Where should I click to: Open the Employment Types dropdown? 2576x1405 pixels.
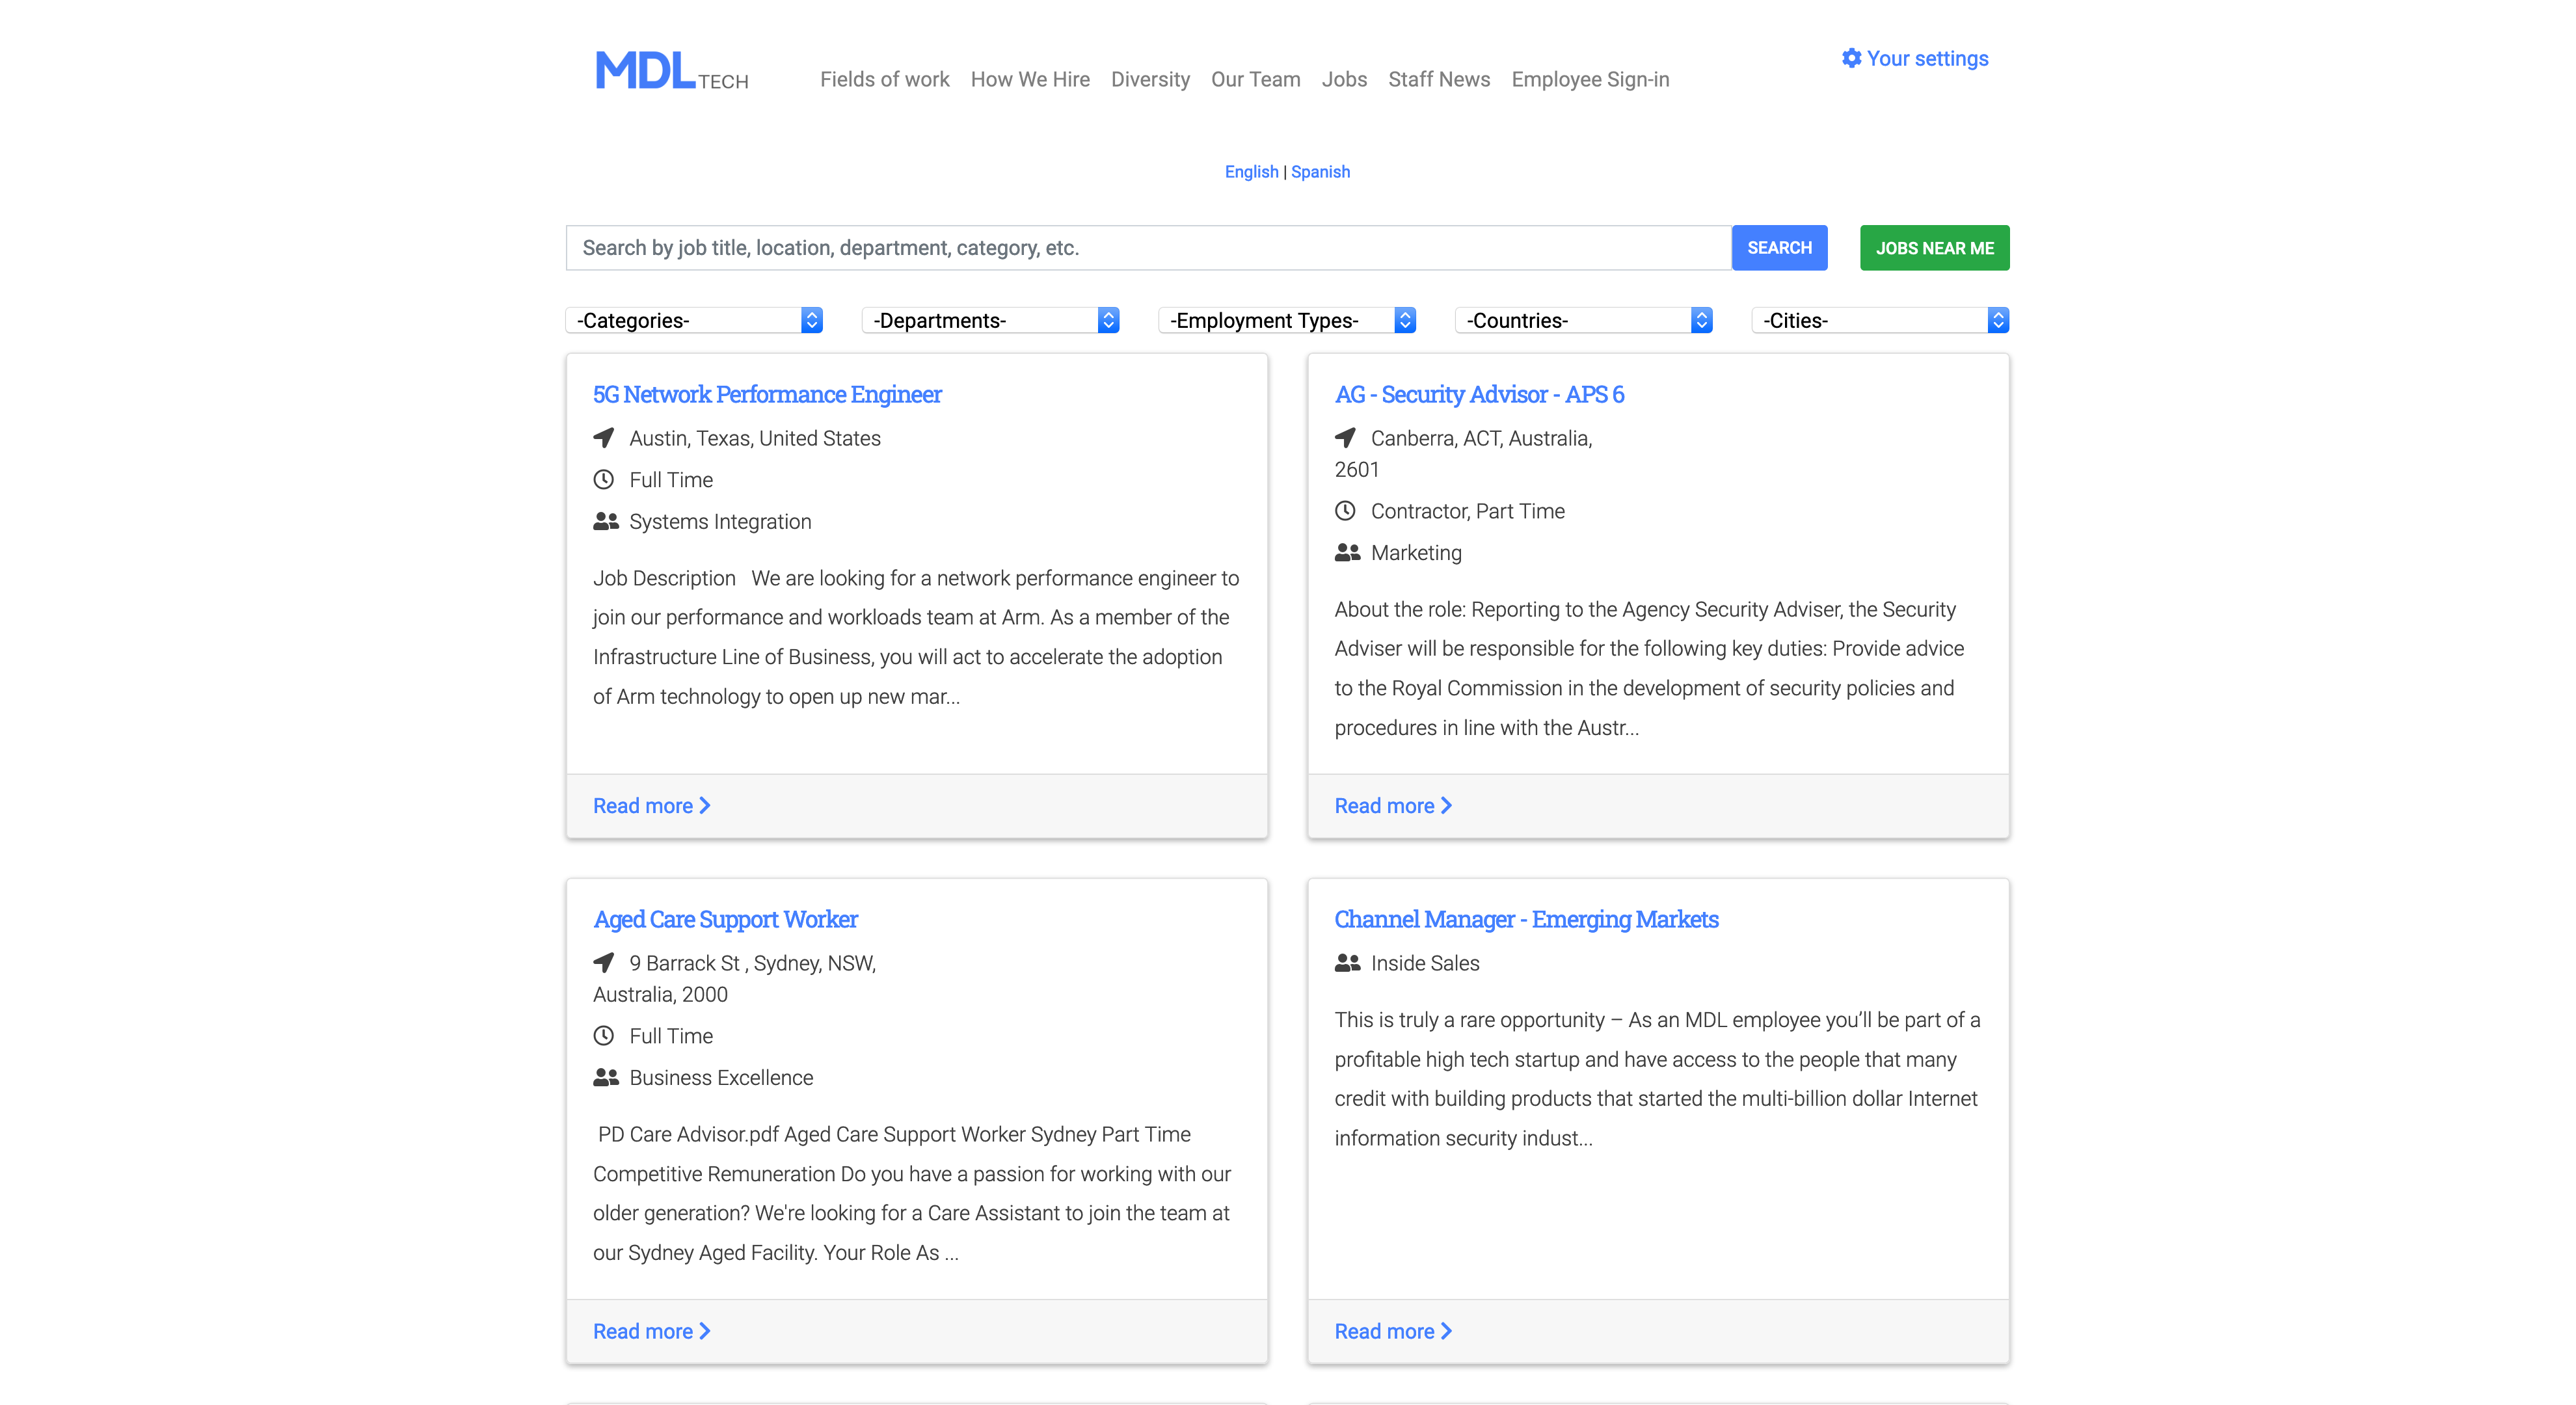(x=1286, y=320)
